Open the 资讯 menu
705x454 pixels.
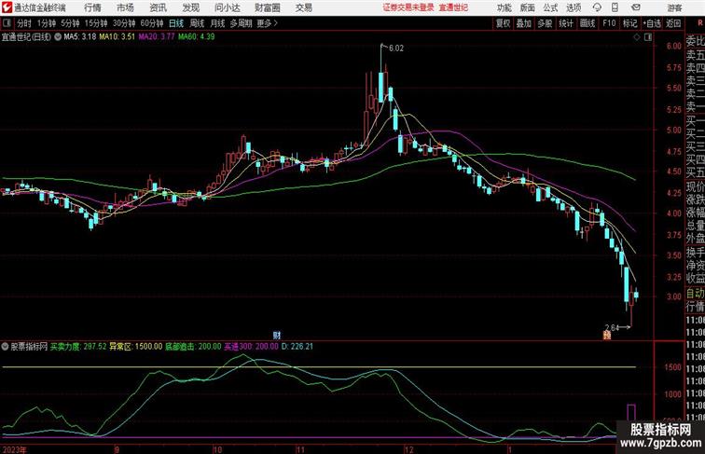tap(158, 7)
